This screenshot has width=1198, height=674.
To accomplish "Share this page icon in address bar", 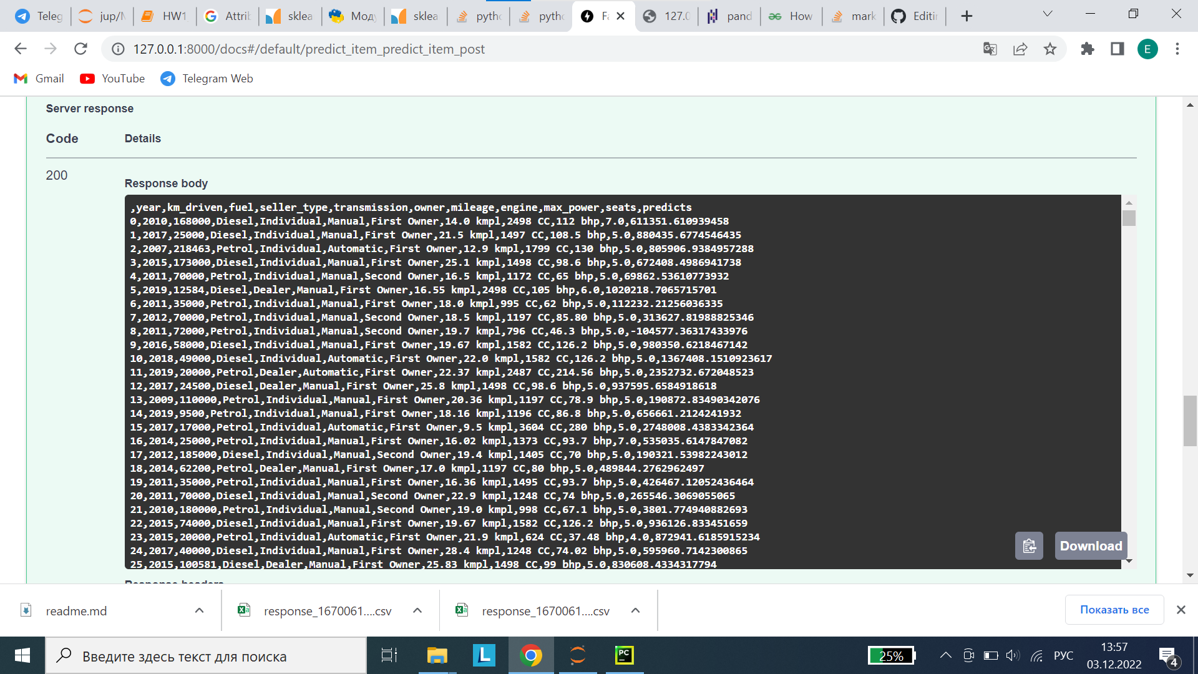I will pyautogui.click(x=1020, y=49).
